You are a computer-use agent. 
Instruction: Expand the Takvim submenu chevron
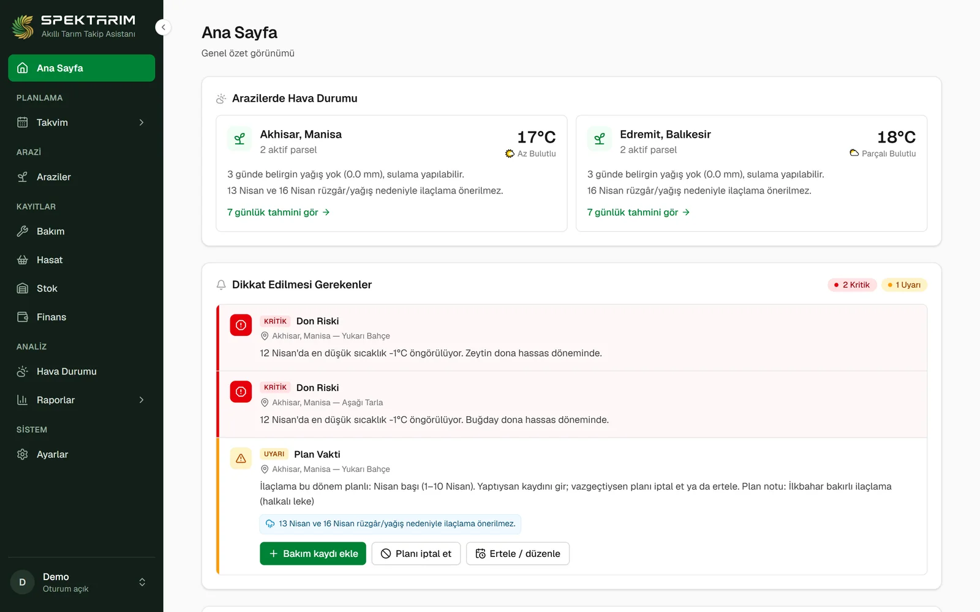(x=141, y=122)
